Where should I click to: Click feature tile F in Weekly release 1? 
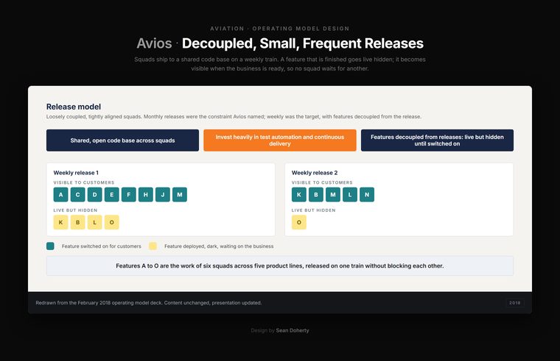click(128, 195)
